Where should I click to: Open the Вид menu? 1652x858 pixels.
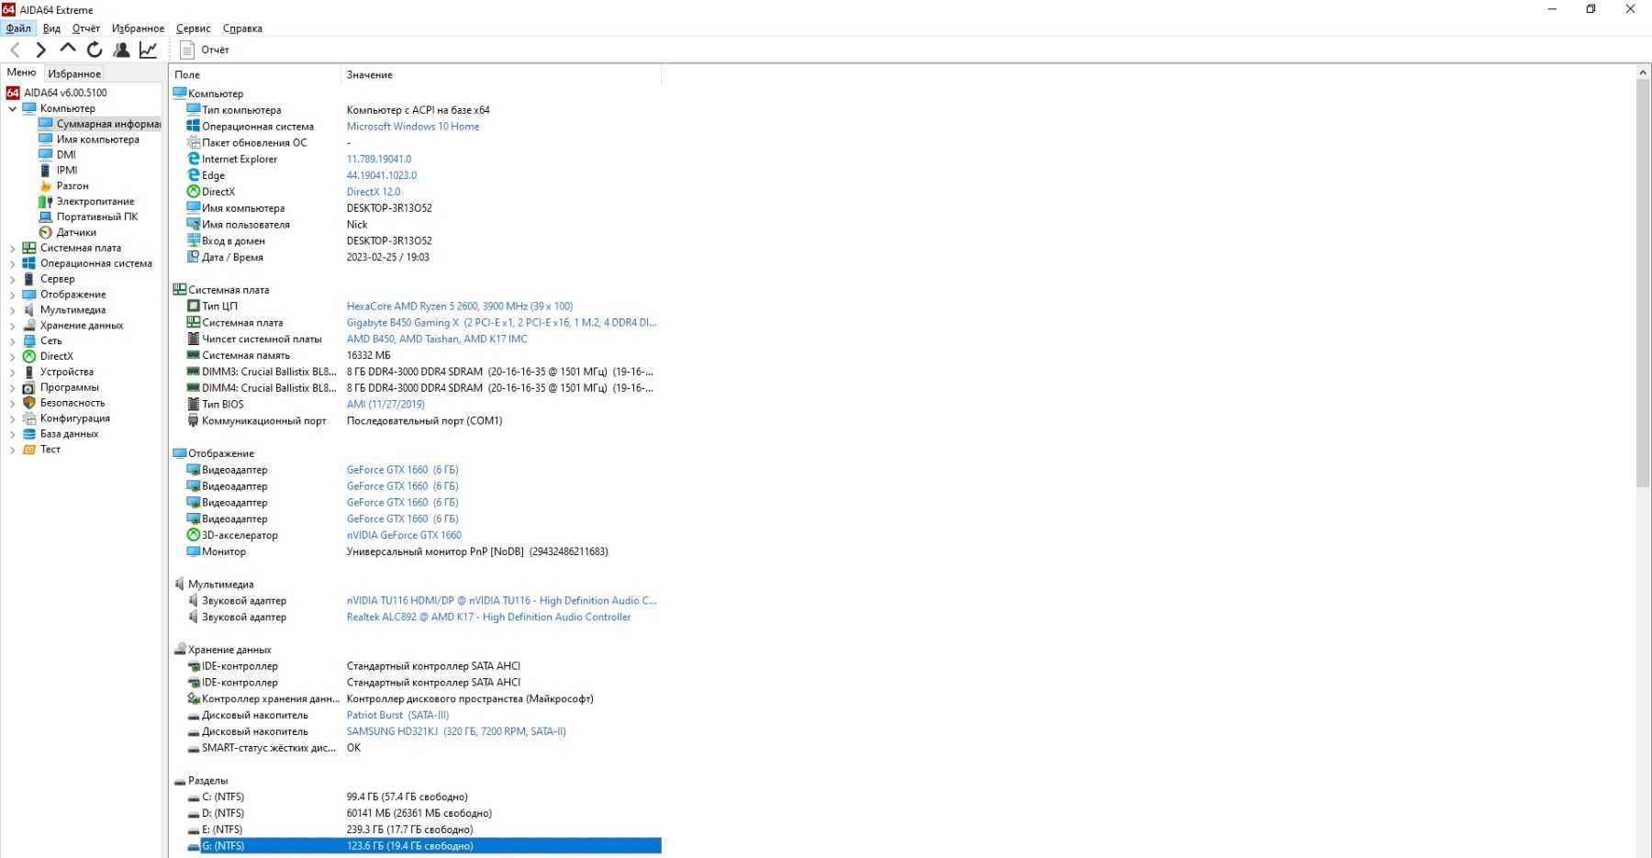(51, 28)
